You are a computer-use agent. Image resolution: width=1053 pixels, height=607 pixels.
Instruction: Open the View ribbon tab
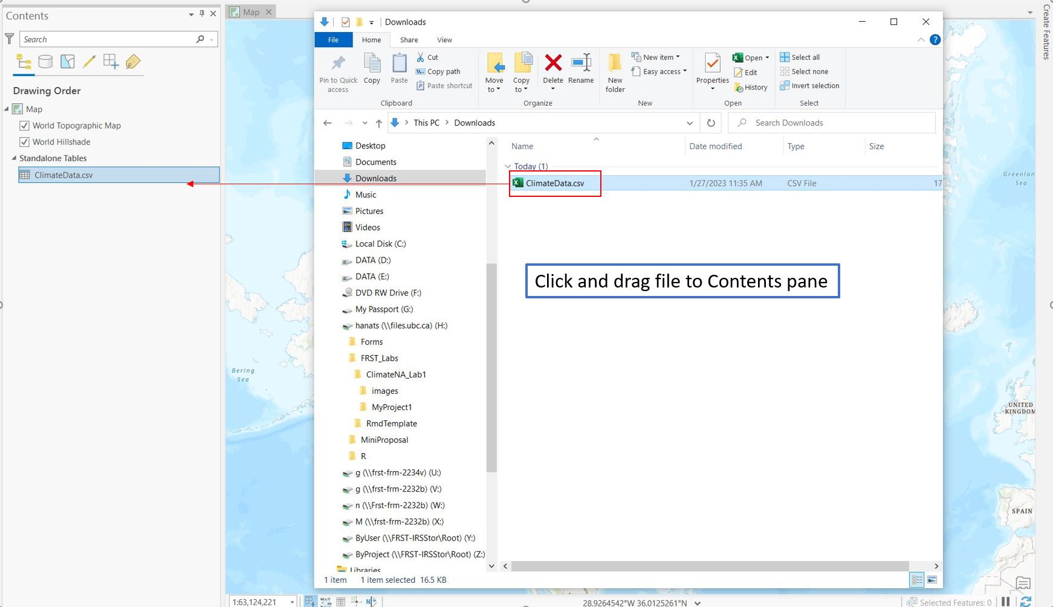tap(444, 40)
